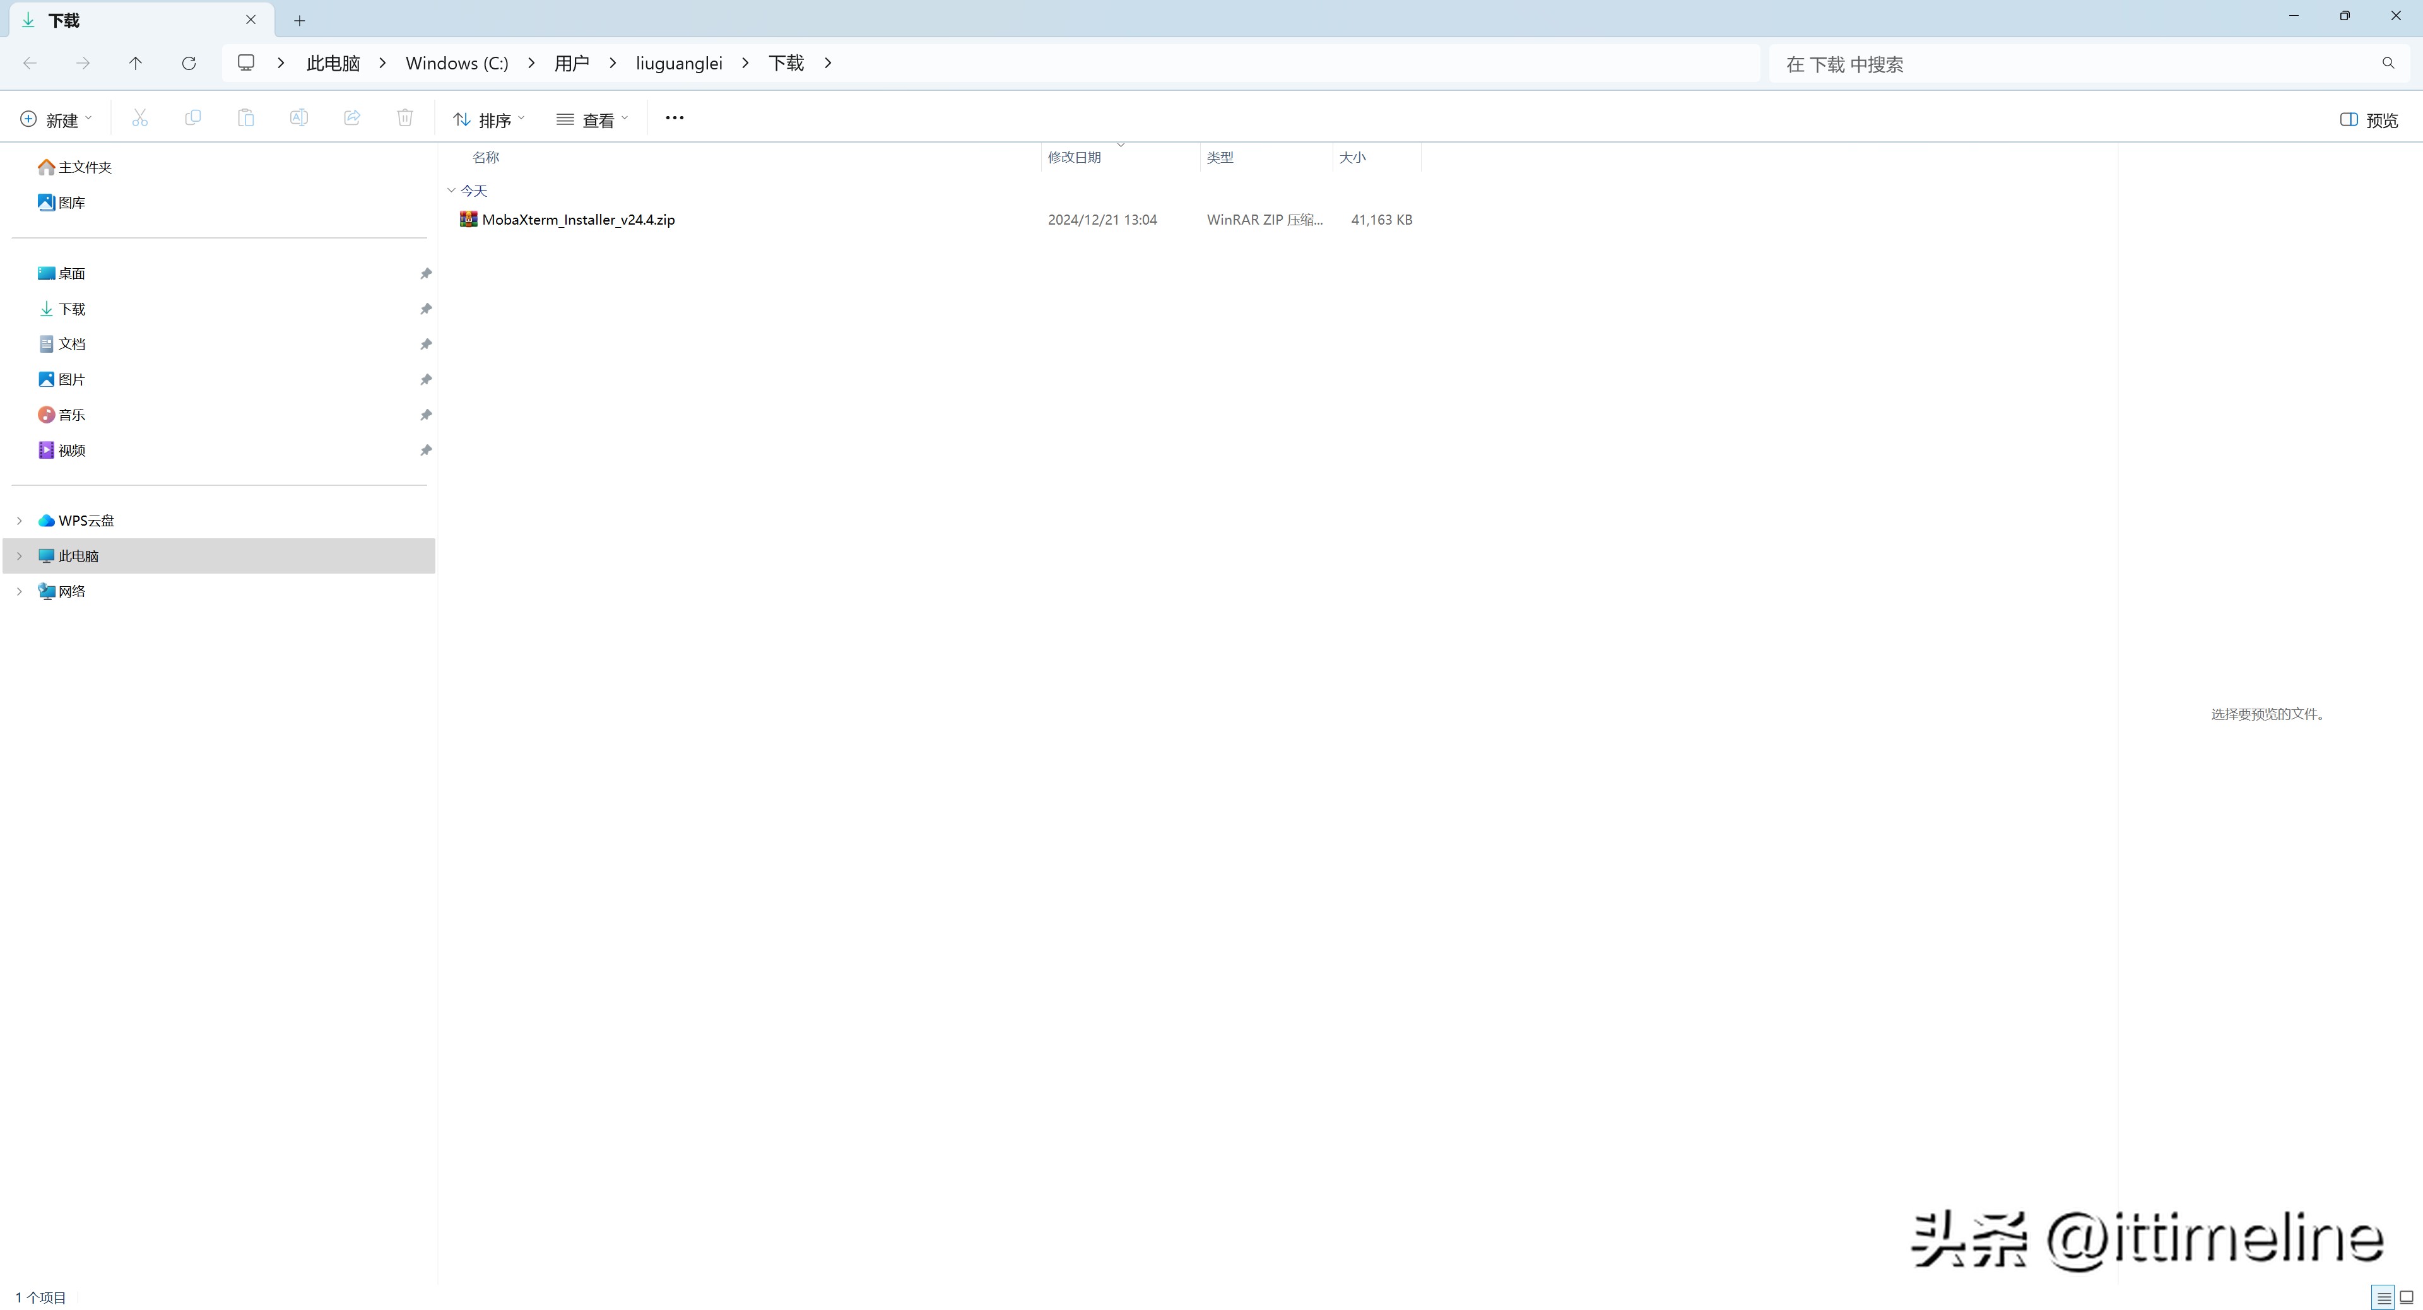
Task: Open the See more ellipsis menu
Action: [675, 119]
